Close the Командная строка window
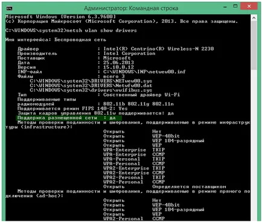 click(x=249, y=7)
